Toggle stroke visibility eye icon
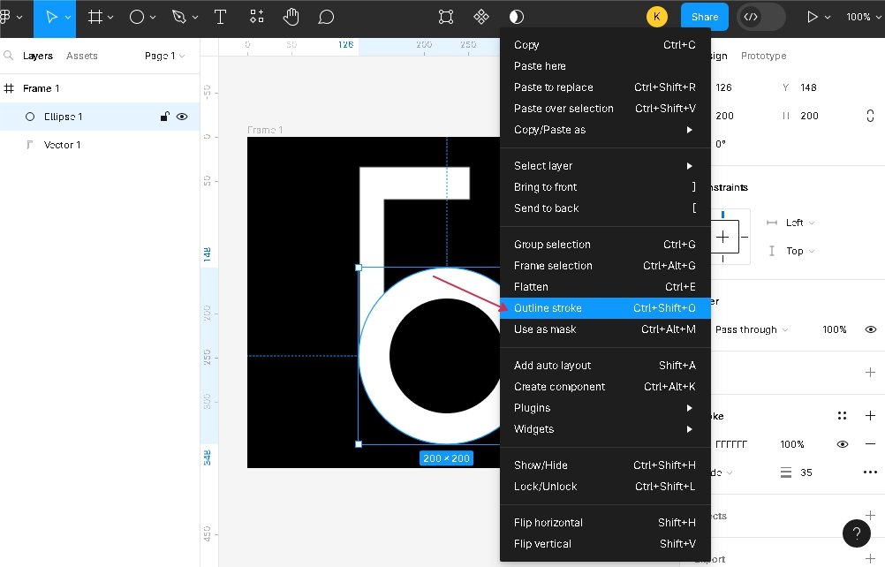885x567 pixels. click(843, 444)
